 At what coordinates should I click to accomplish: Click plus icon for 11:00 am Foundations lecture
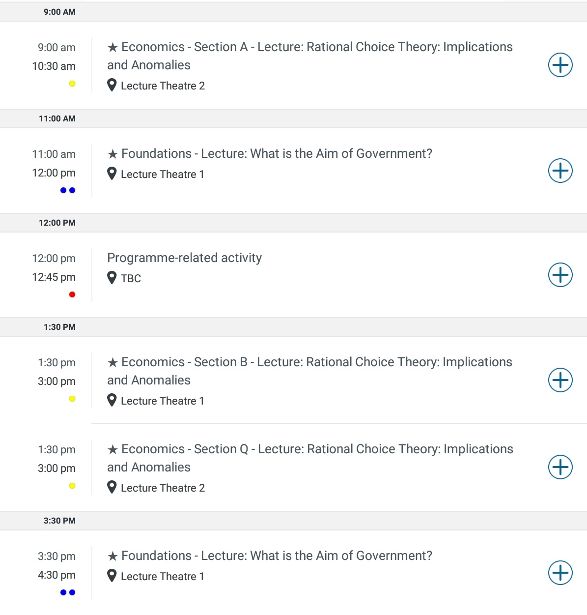560,171
